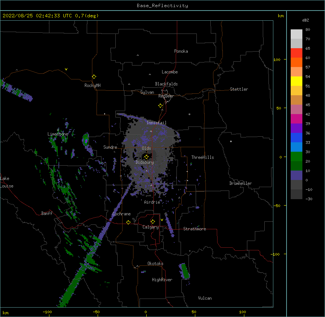325x317 pixels.
Task: Choose the pink 42-45 dBZ legend swatch
Action: tap(296, 110)
